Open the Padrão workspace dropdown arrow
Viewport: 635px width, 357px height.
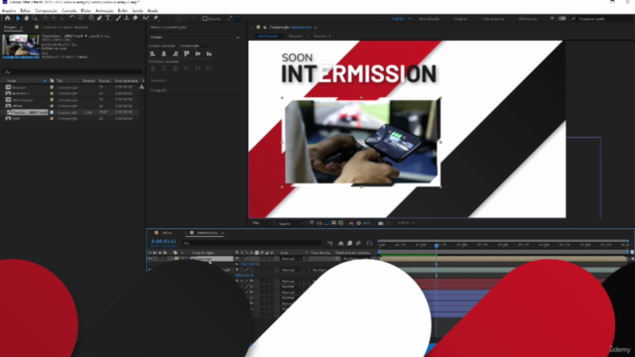point(410,19)
